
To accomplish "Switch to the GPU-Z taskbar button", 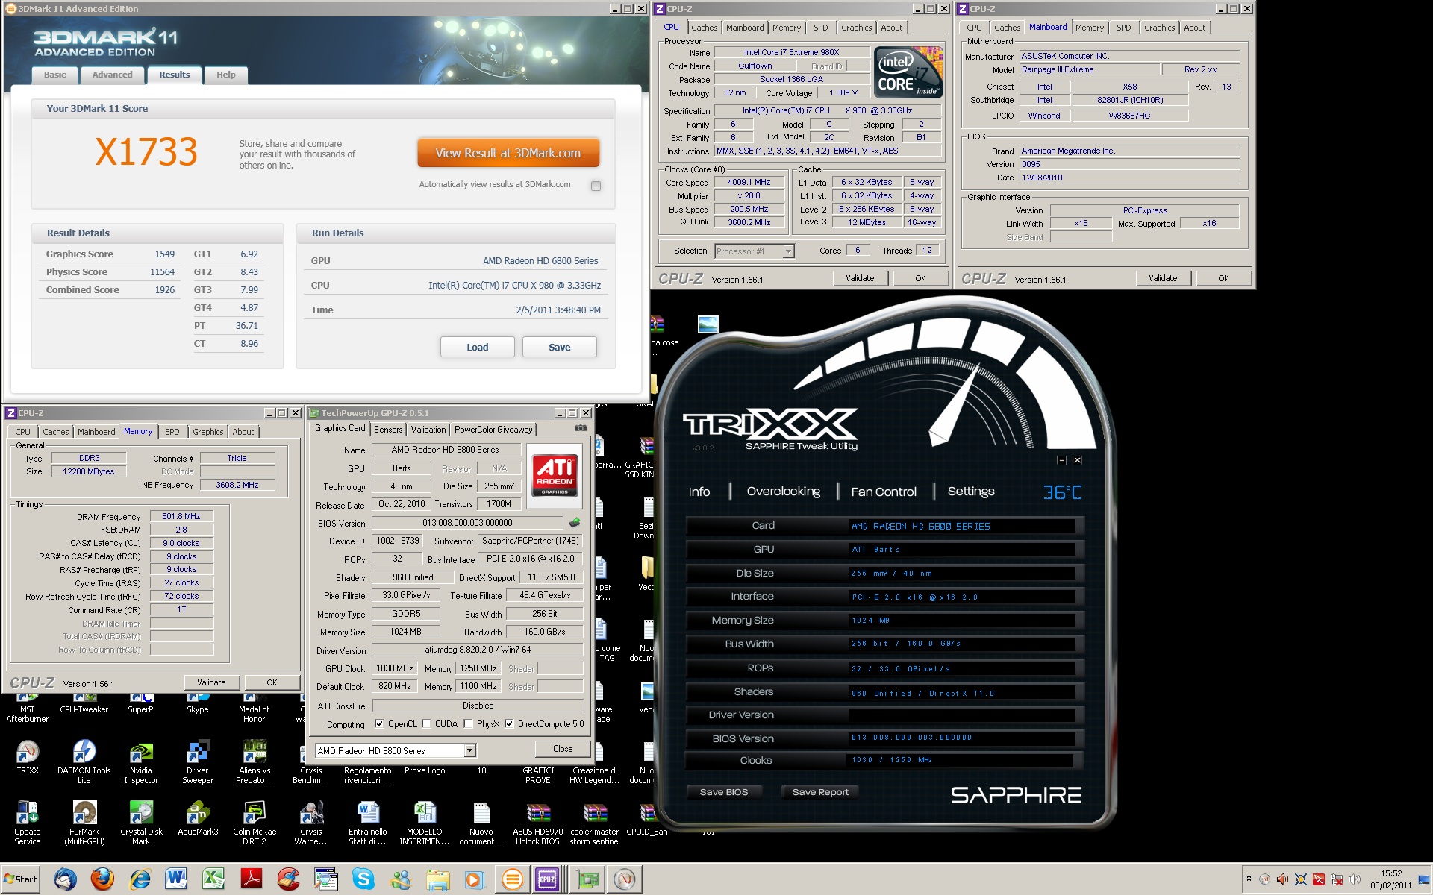I will pos(587,879).
